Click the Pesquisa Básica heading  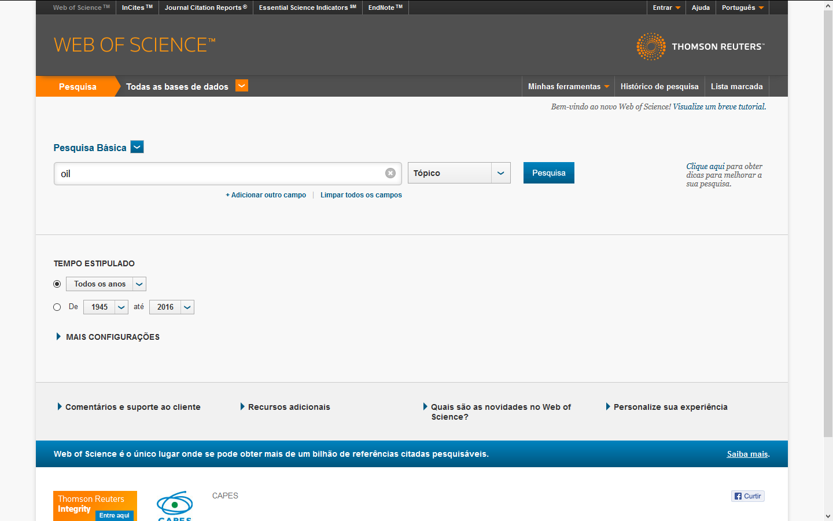(x=90, y=148)
